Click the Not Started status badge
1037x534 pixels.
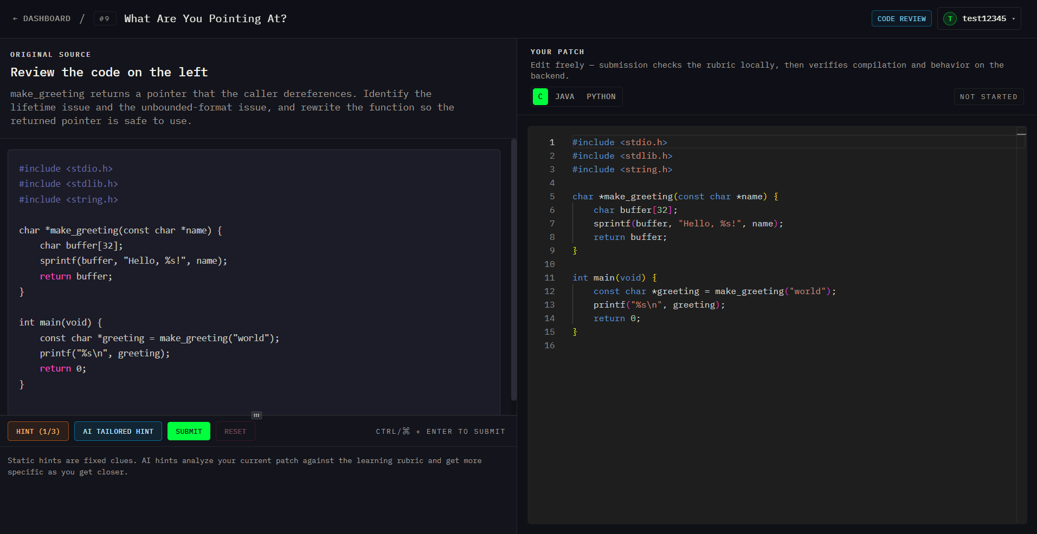(988, 97)
